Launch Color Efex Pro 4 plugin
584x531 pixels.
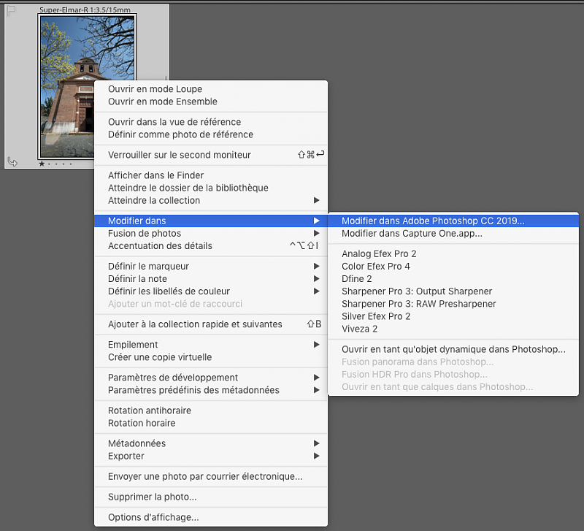[x=376, y=266]
